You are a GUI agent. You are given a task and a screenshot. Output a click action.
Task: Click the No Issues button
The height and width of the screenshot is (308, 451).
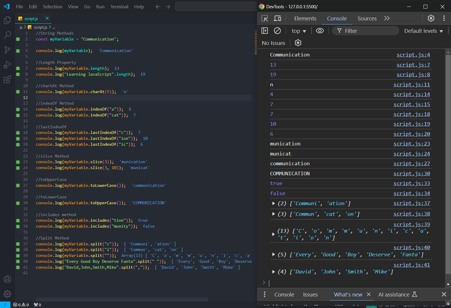(x=274, y=43)
